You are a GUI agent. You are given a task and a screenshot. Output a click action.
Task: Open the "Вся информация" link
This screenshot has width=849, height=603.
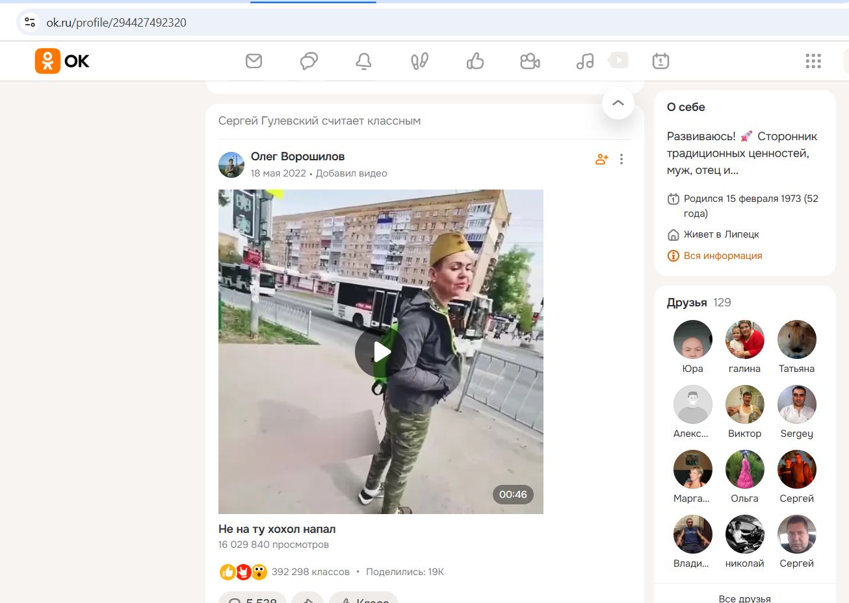point(722,256)
